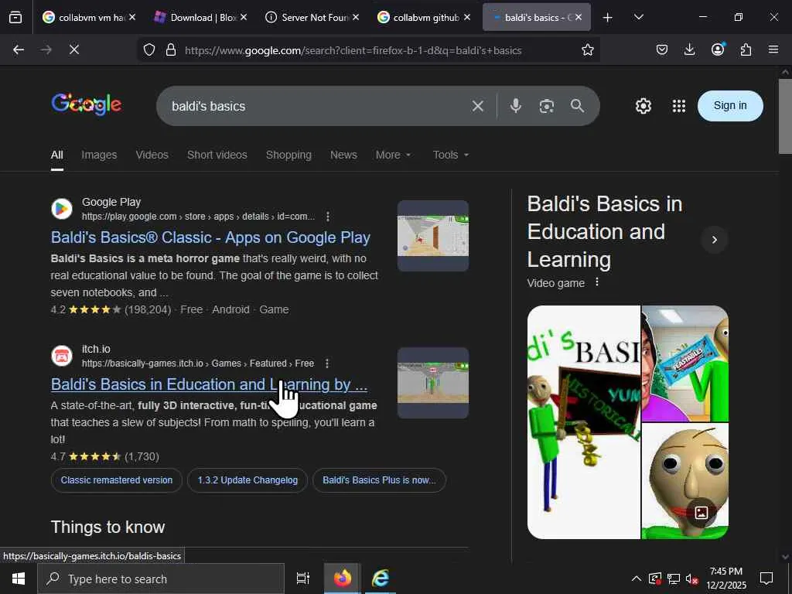Select the Short videos filter
The height and width of the screenshot is (594, 792).
click(x=217, y=155)
